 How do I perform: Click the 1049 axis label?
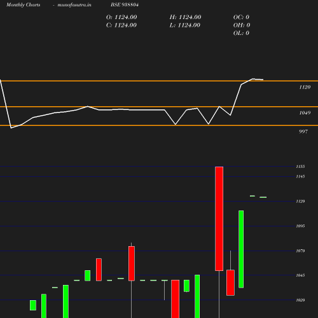tap(305, 113)
